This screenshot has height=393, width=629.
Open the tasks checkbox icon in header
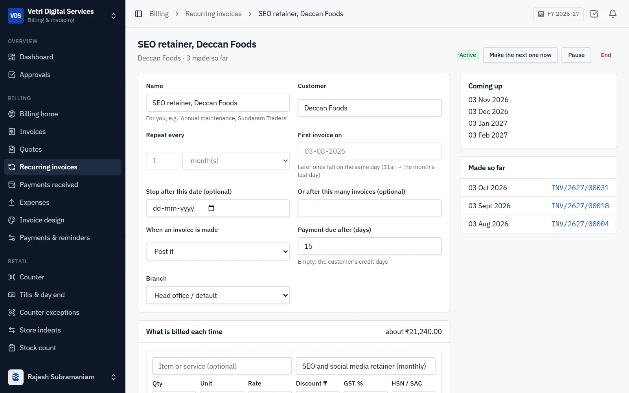pos(594,14)
